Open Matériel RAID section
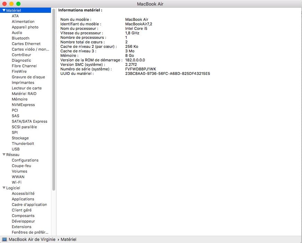 pyautogui.click(x=24, y=94)
